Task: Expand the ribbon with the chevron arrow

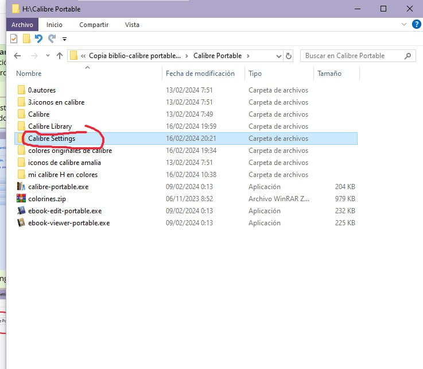Action: 404,24
